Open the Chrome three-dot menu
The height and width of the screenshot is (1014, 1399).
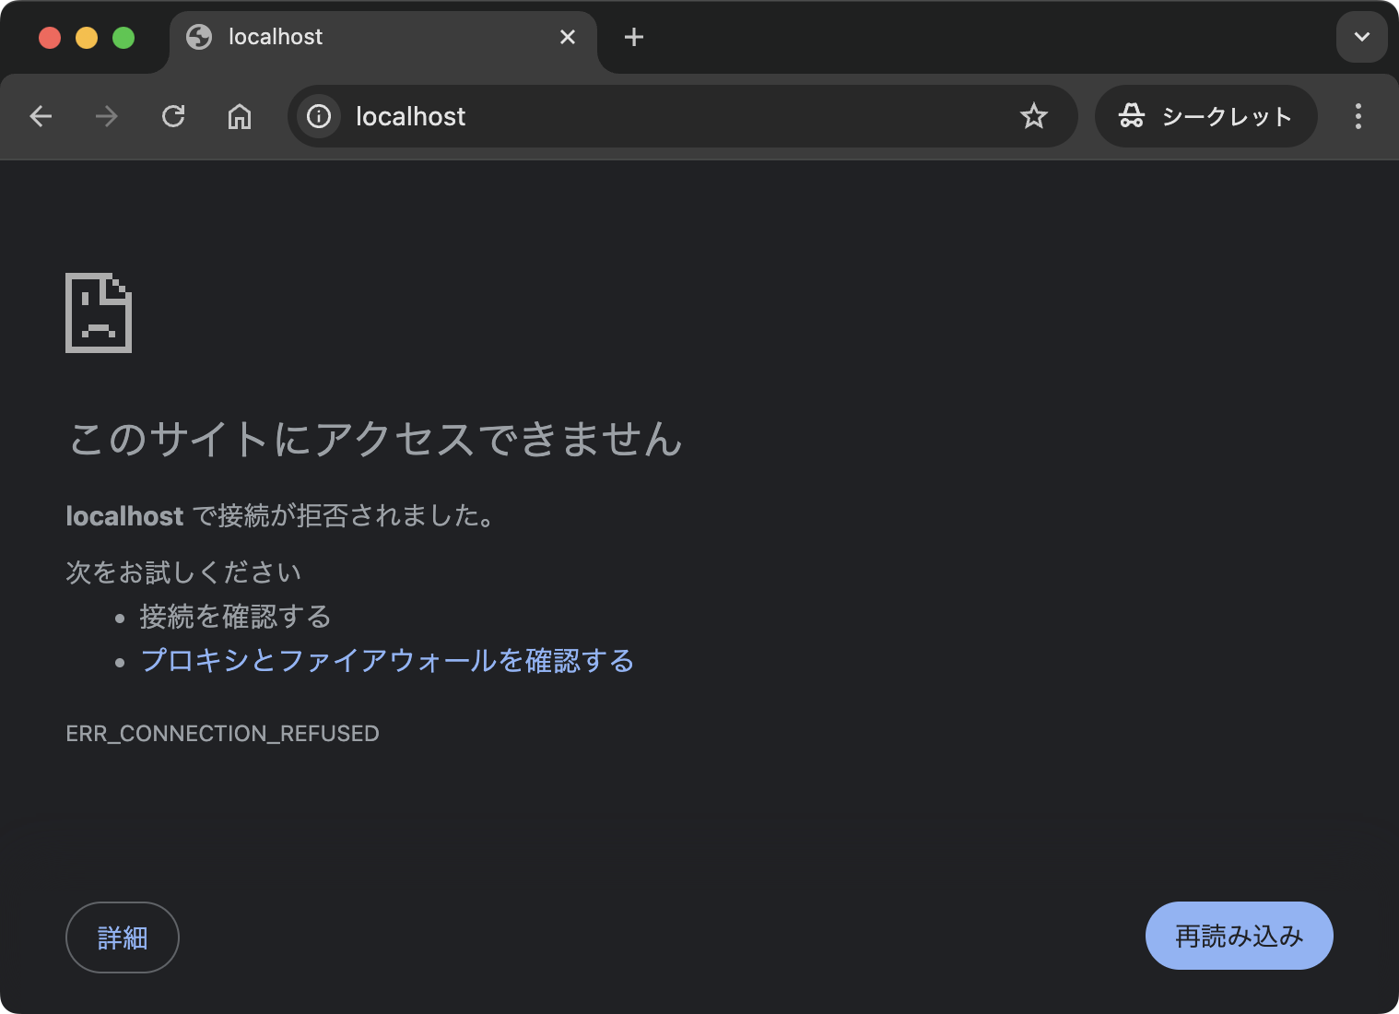coord(1358,116)
